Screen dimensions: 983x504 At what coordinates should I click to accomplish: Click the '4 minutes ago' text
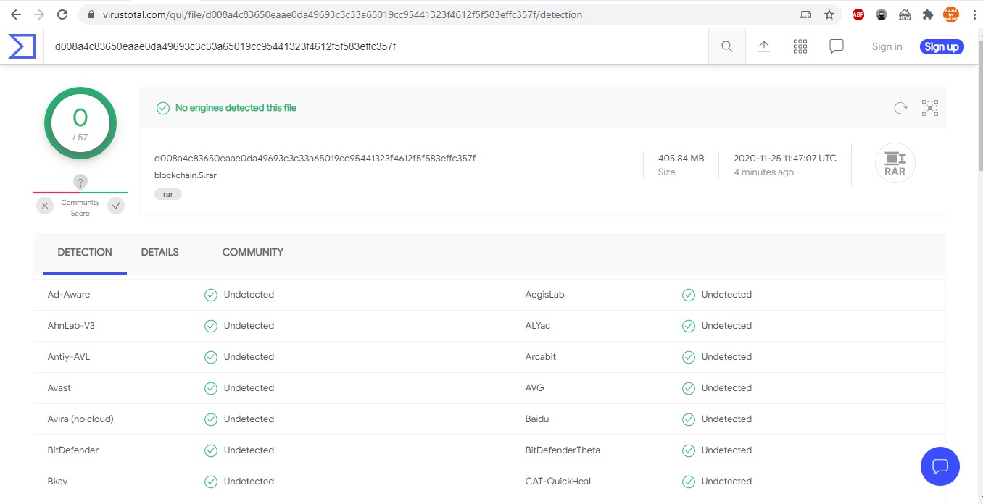click(x=763, y=172)
